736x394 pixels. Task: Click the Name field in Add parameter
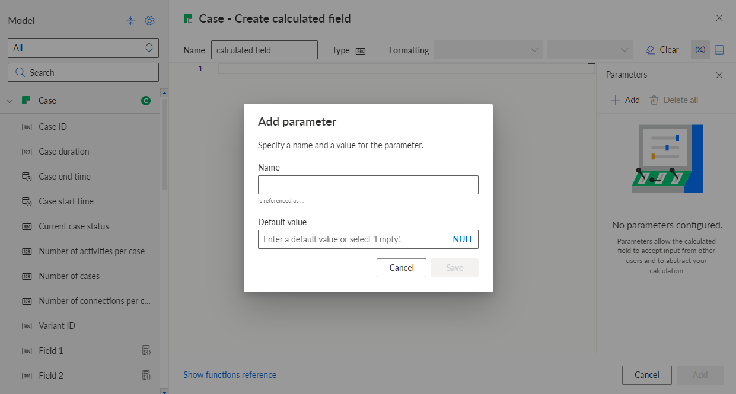tap(368, 185)
